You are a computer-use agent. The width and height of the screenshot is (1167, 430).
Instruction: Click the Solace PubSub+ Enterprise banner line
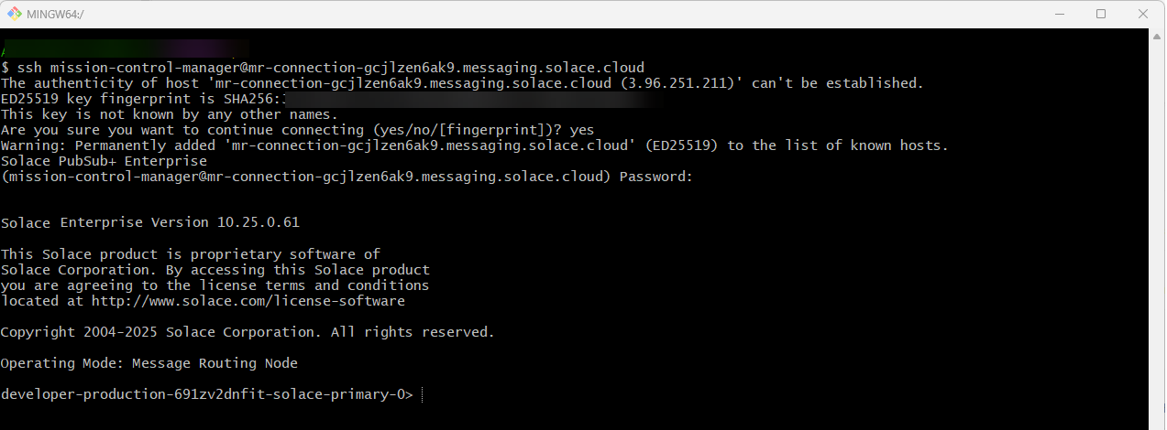[x=104, y=161]
